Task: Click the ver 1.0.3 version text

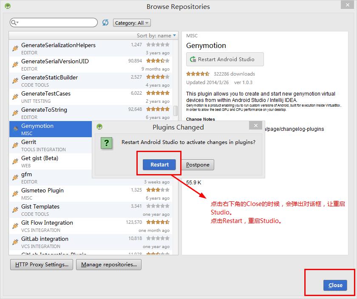Action: 243,82
